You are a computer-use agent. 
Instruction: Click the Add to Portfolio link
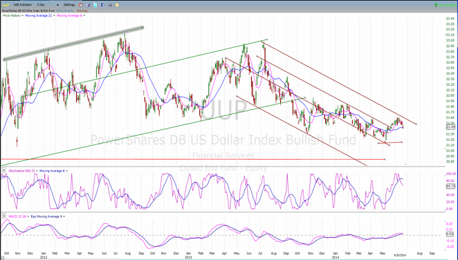pyautogui.click(x=64, y=11)
